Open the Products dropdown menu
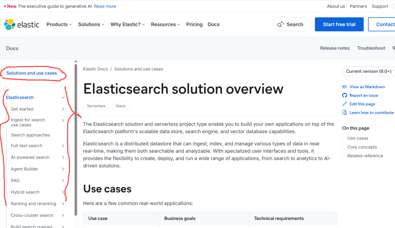The height and width of the screenshot is (228, 395). (59, 24)
